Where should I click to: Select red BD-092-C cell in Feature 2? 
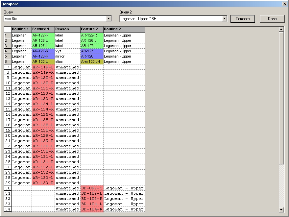click(92, 188)
